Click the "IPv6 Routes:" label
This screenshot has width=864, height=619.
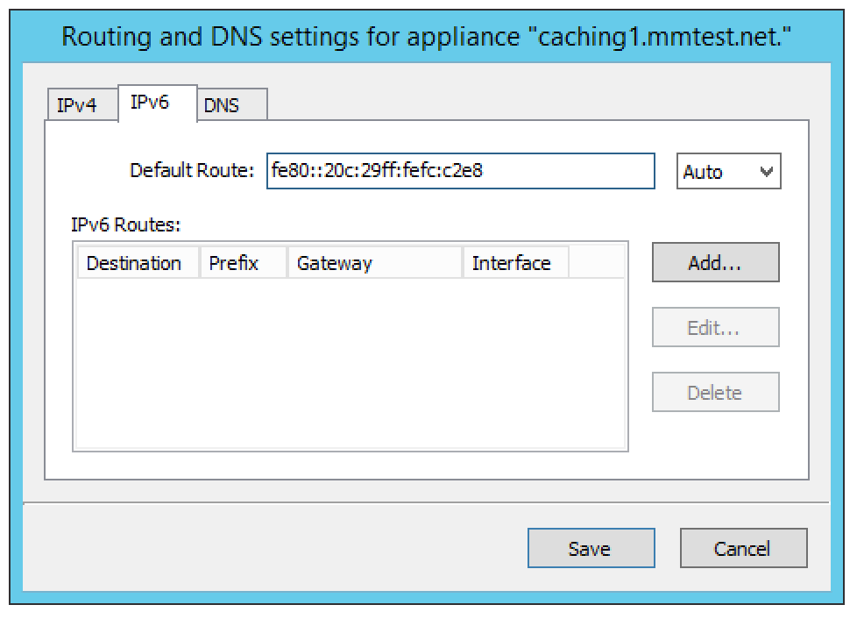pyautogui.click(x=125, y=224)
